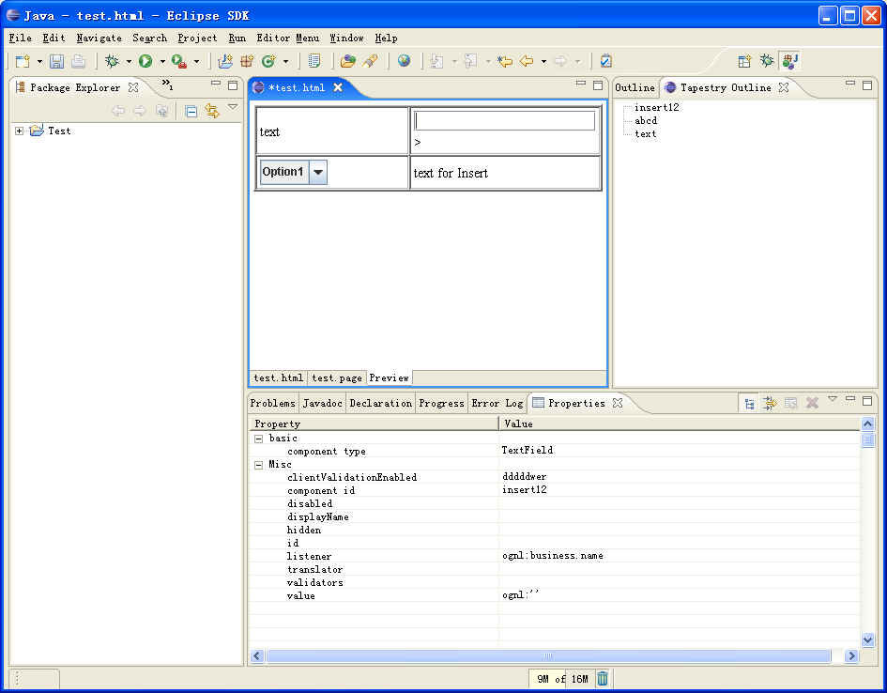887x693 pixels.
Task: Click Collapse All in Package Explorer
Action: tap(191, 112)
